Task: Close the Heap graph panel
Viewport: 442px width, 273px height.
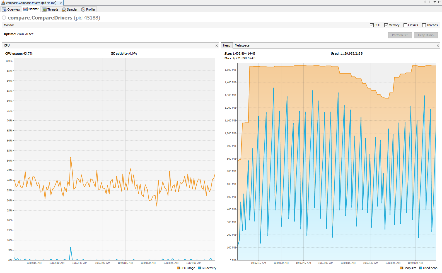Action: point(438,45)
